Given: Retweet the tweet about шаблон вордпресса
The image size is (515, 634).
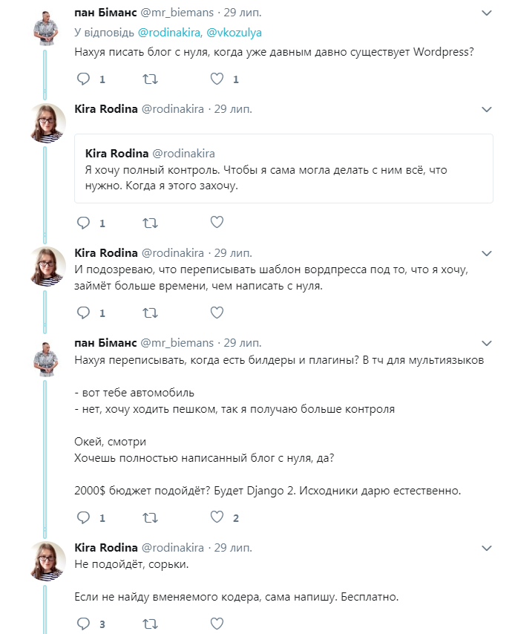Looking at the screenshot, I should [150, 313].
